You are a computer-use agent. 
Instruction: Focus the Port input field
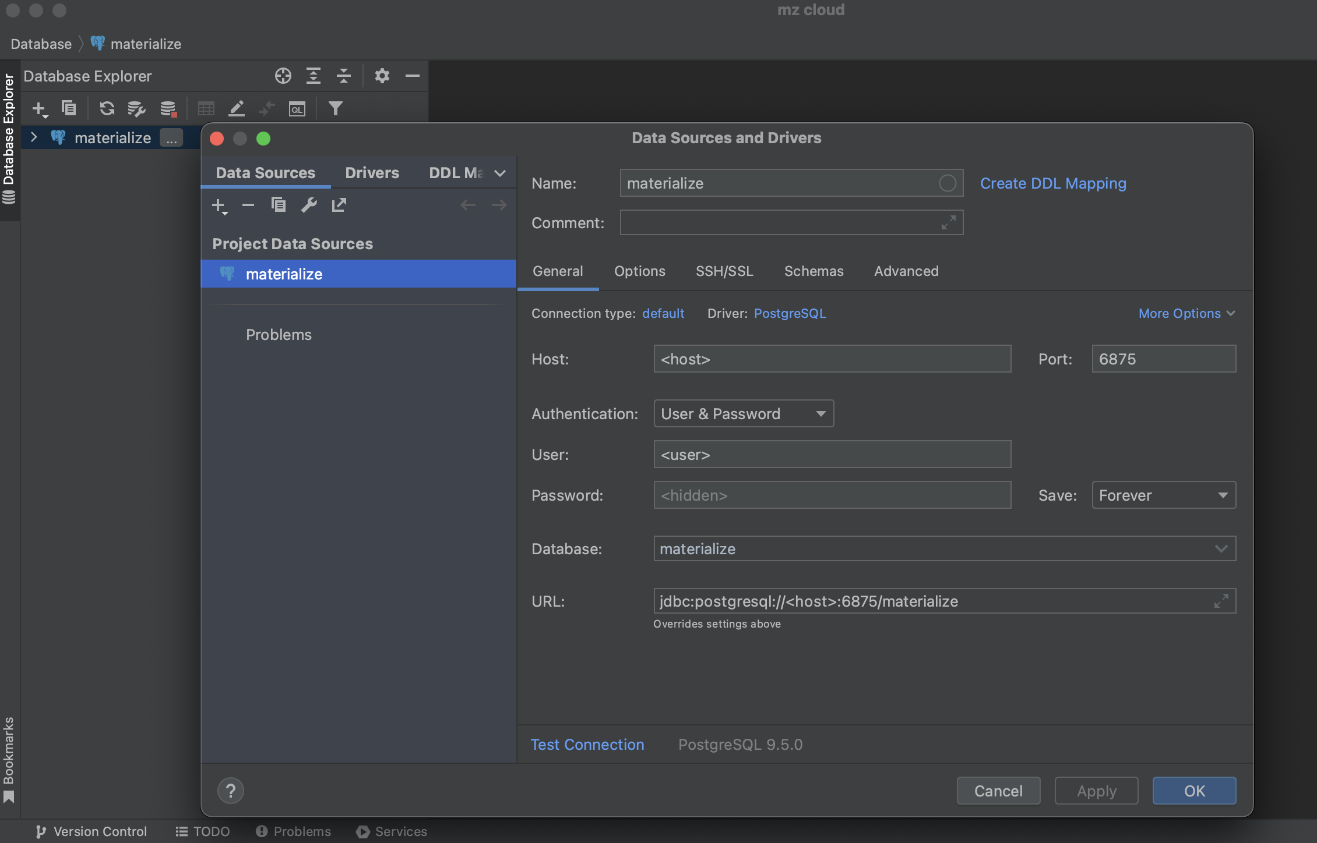(1164, 359)
